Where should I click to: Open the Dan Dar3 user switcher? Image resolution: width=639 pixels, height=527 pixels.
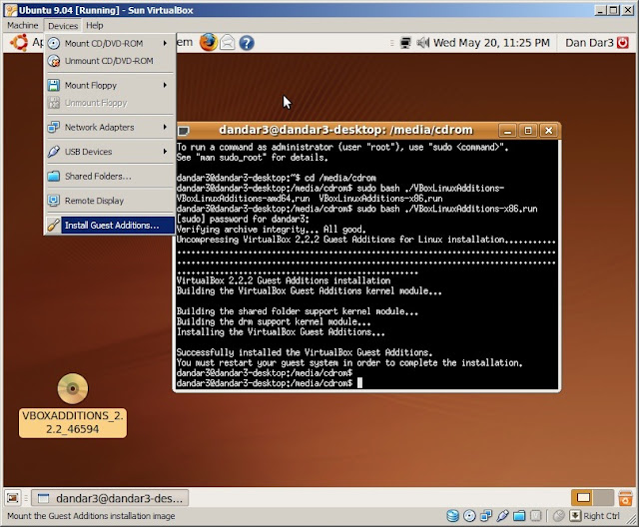589,43
